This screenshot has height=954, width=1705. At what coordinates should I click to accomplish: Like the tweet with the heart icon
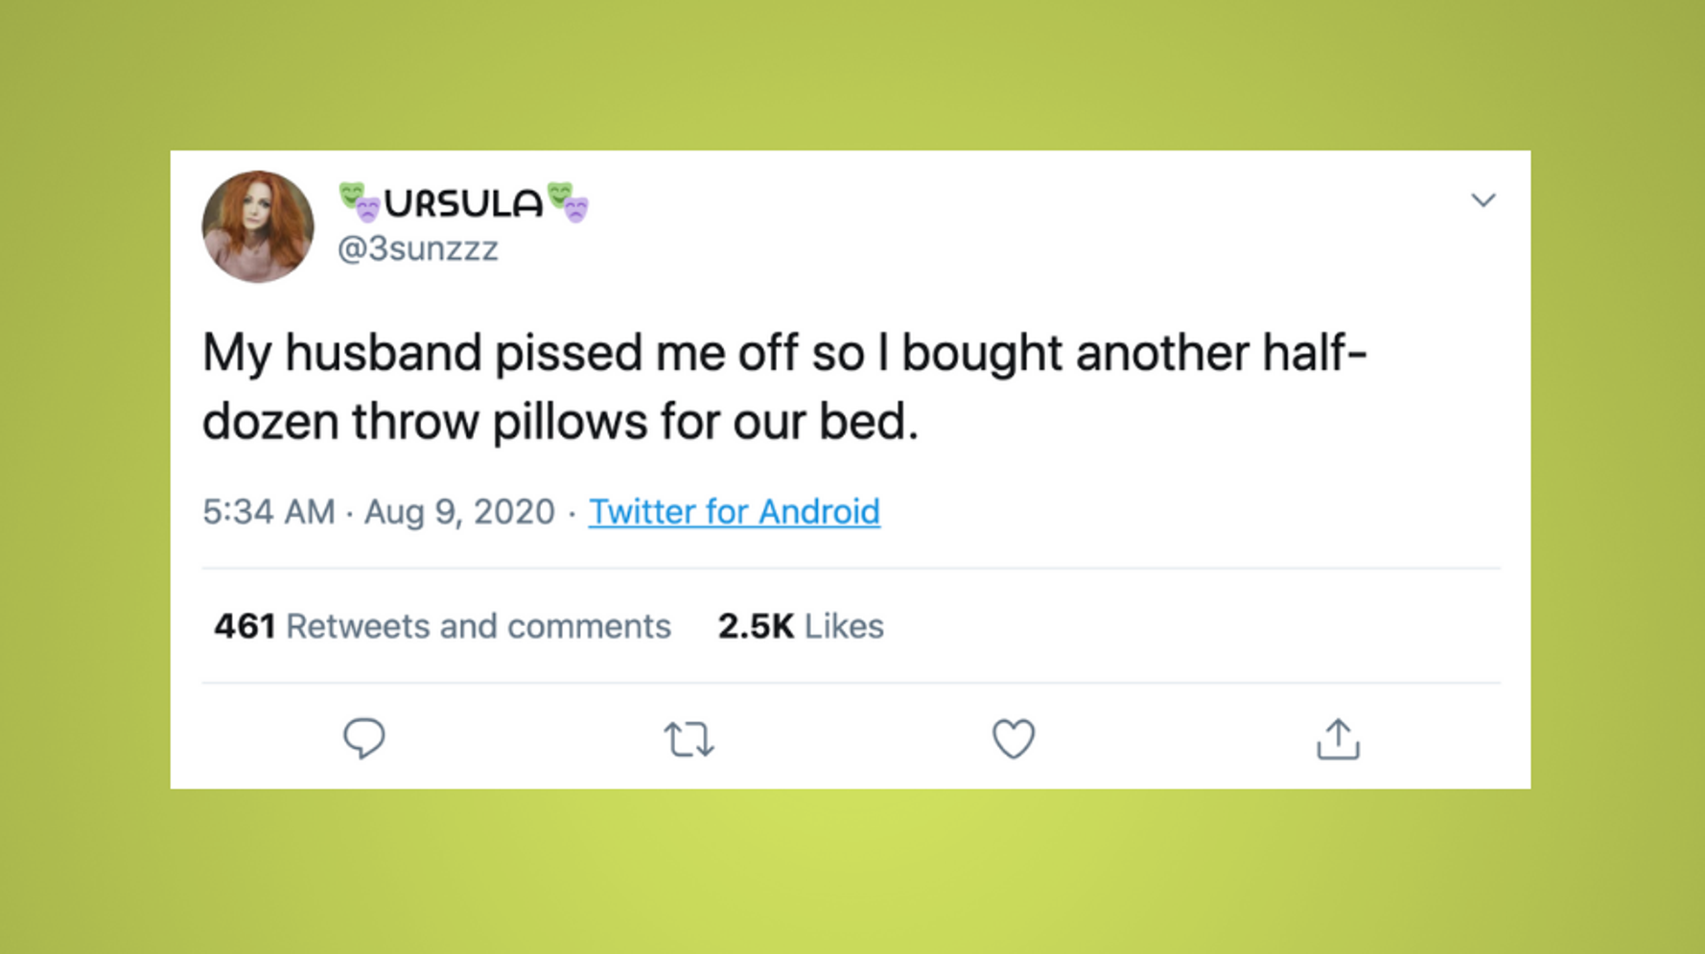coord(1014,739)
